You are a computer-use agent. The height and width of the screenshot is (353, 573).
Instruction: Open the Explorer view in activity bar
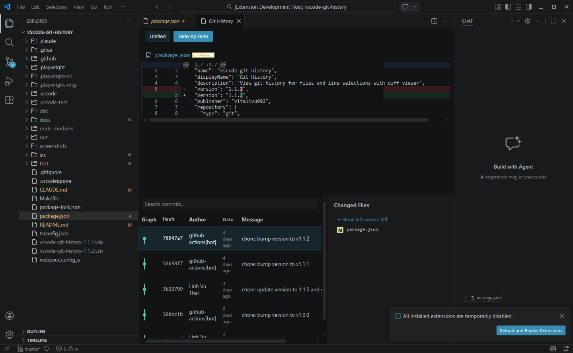pyautogui.click(x=10, y=23)
